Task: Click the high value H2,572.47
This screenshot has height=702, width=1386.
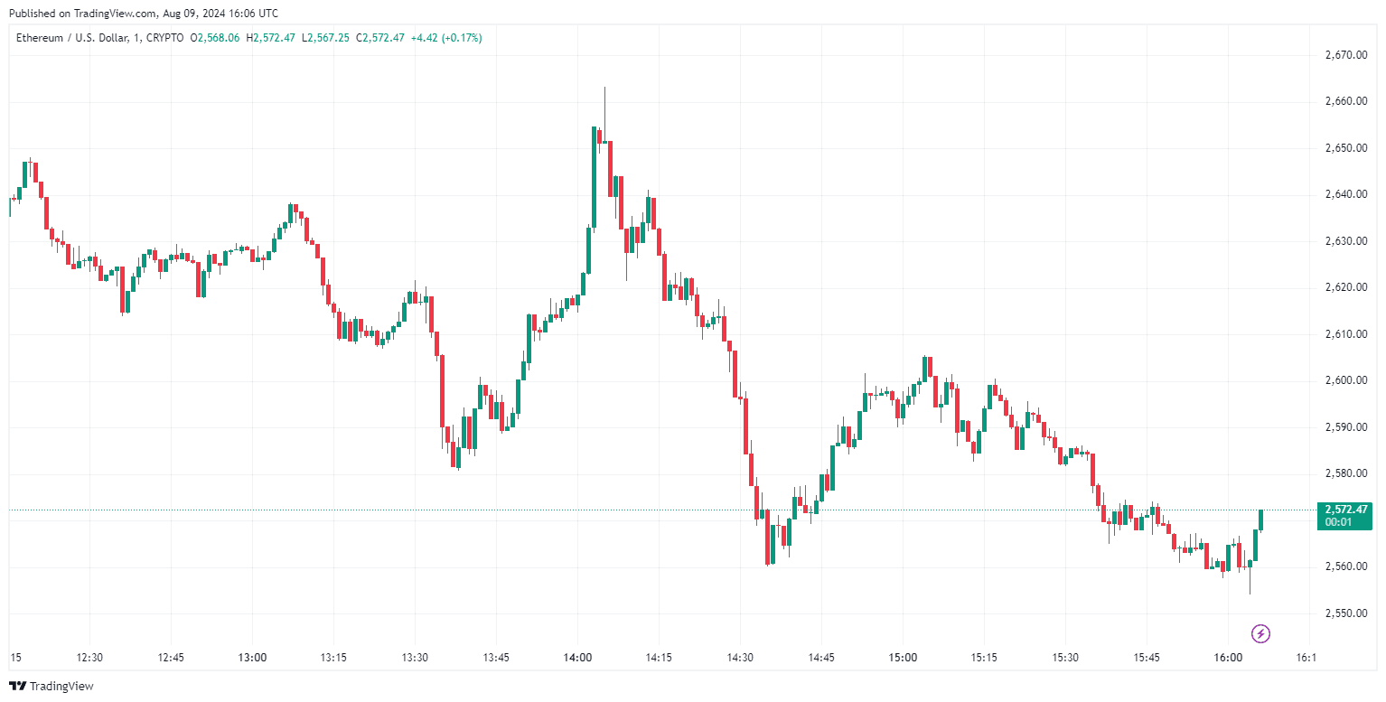Action: click(270, 38)
